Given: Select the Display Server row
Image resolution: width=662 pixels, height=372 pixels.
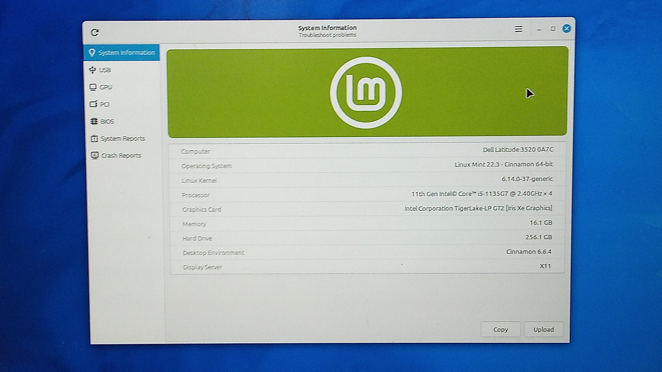Looking at the screenshot, I should point(367,267).
